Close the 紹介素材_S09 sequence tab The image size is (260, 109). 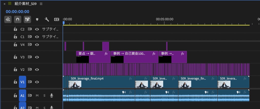tap(5, 4)
